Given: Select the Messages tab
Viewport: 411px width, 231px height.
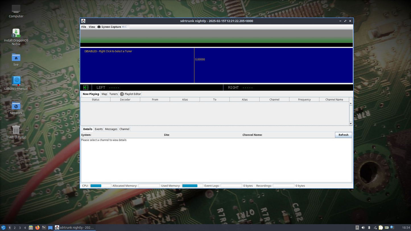Looking at the screenshot, I should click(x=111, y=129).
